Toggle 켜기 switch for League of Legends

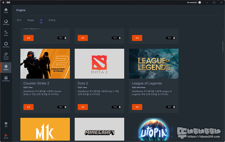(171, 107)
